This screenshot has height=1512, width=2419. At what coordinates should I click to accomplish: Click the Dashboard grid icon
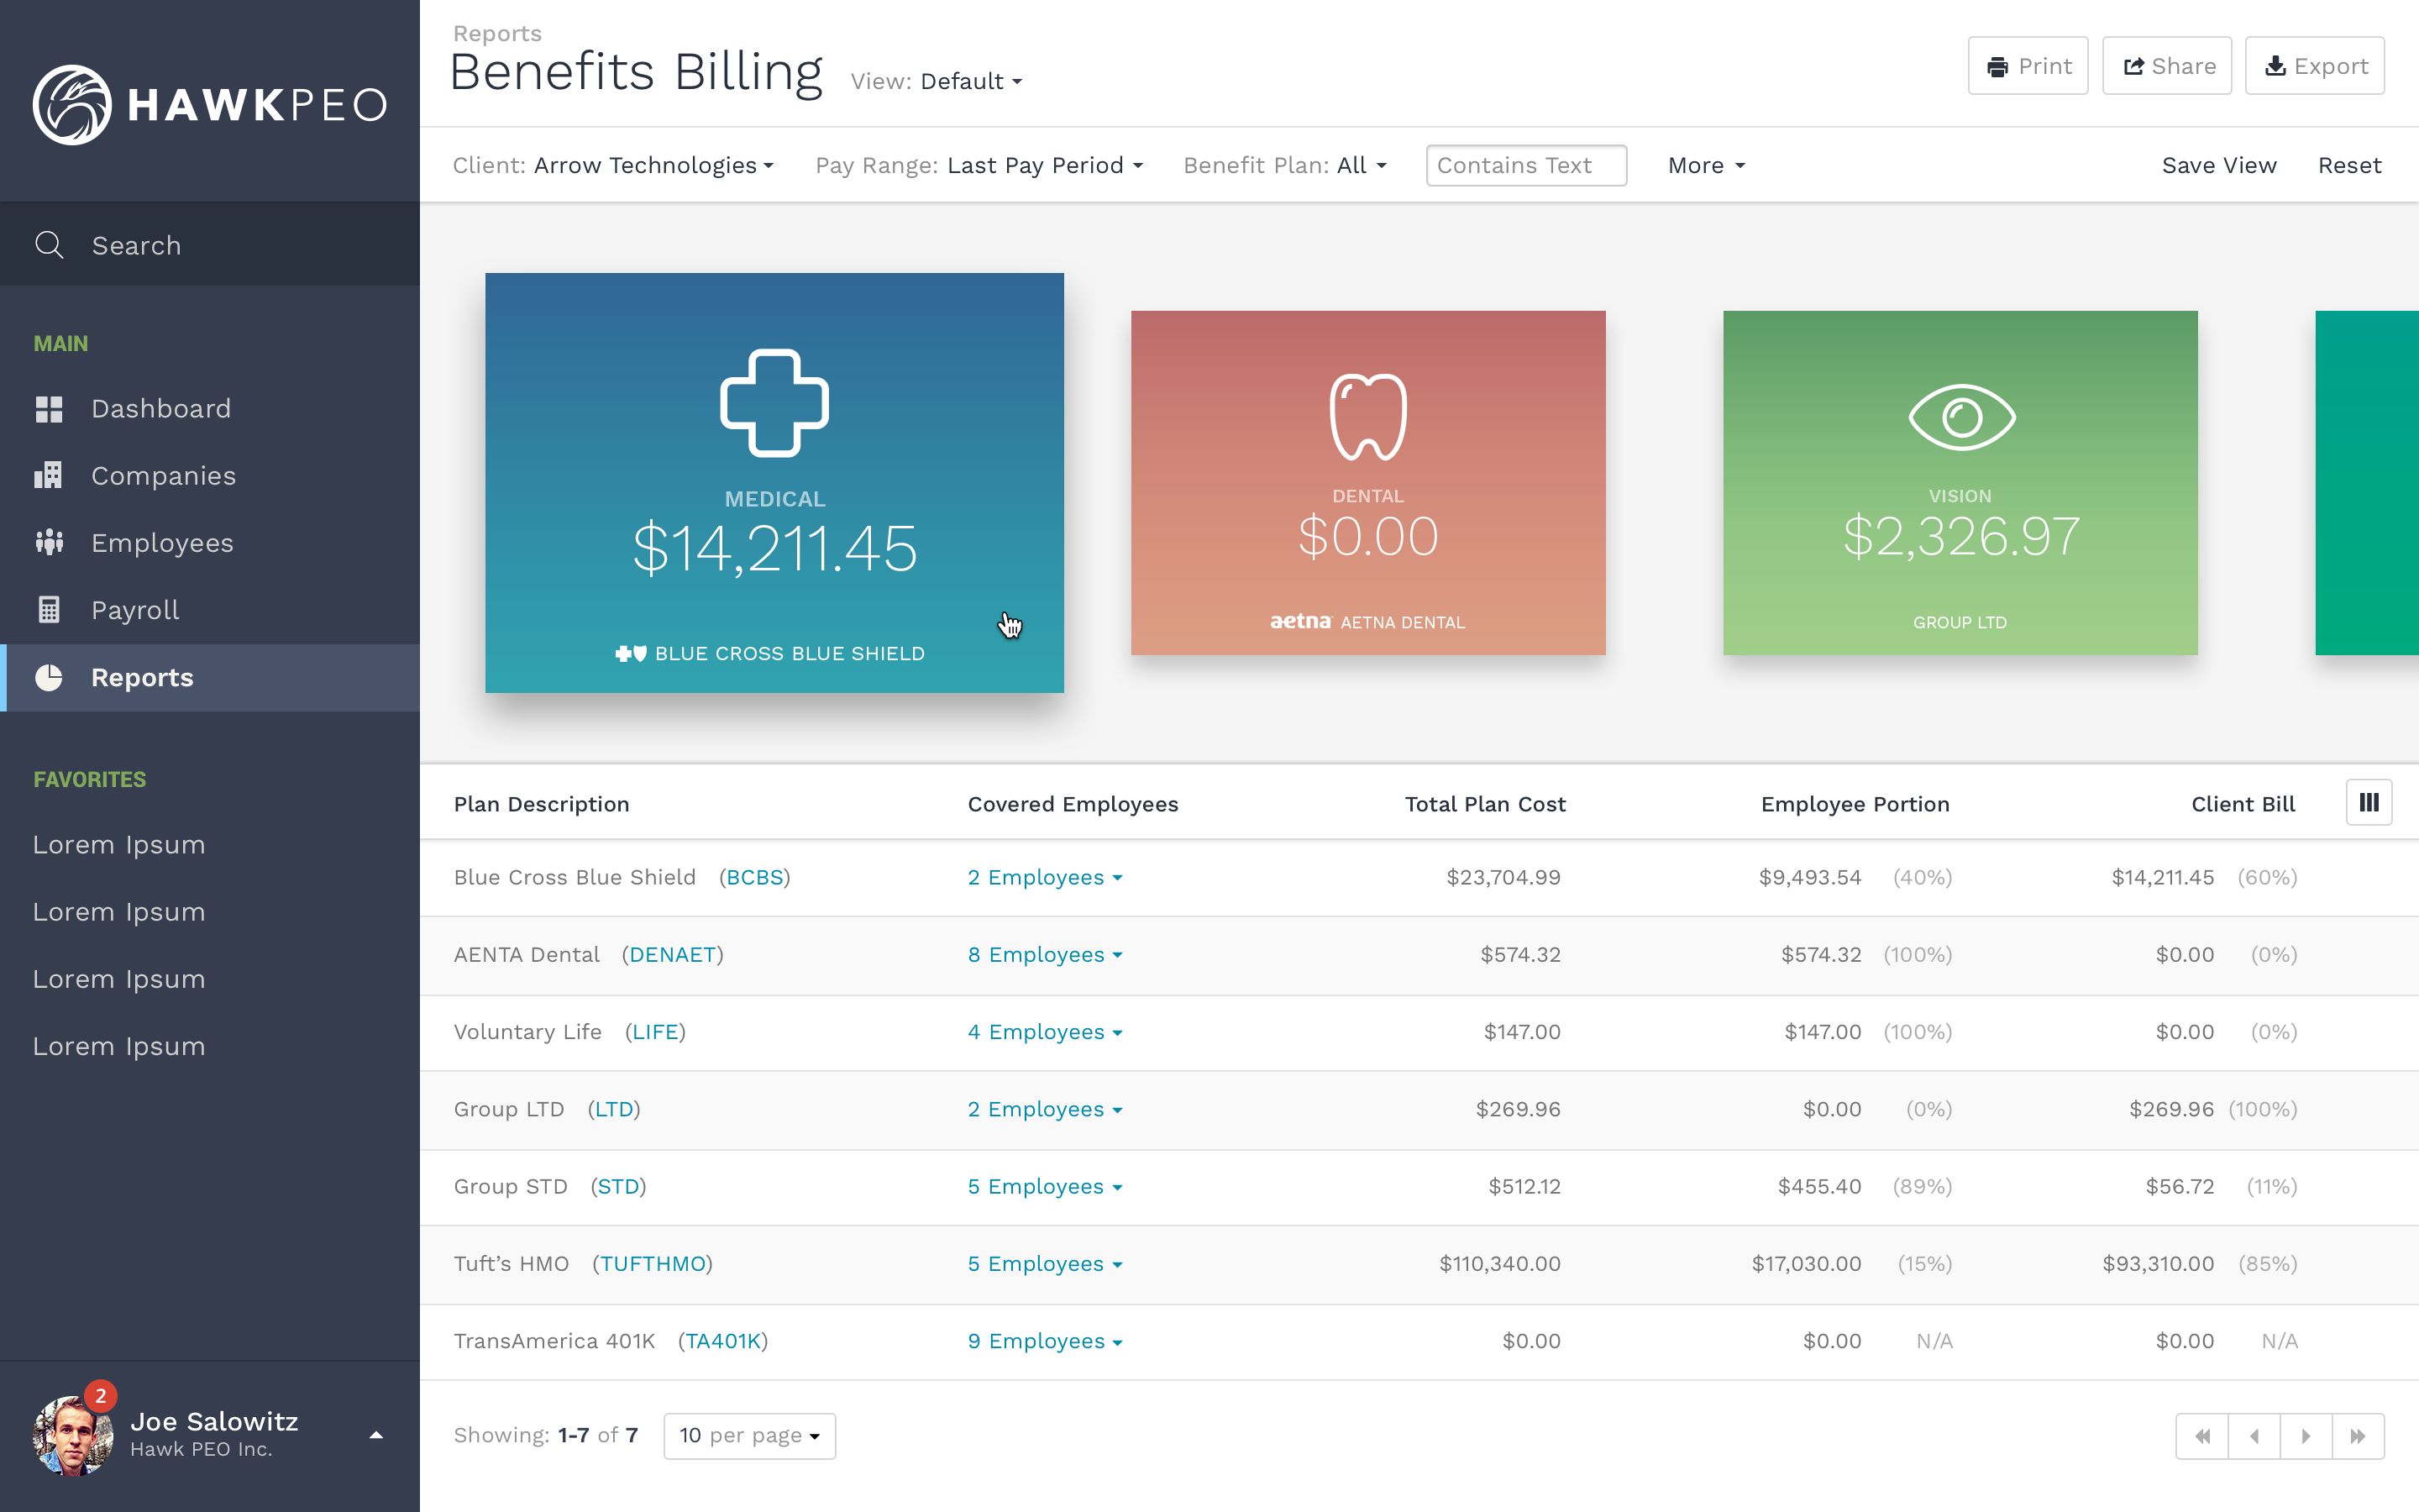pyautogui.click(x=49, y=409)
